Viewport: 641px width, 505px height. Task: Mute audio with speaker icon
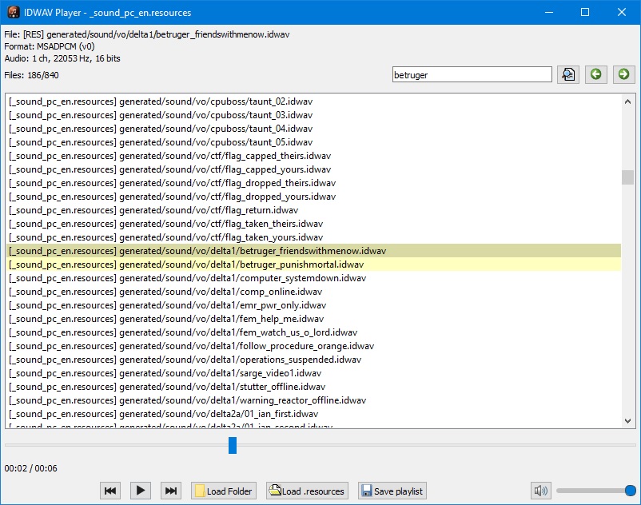541,491
